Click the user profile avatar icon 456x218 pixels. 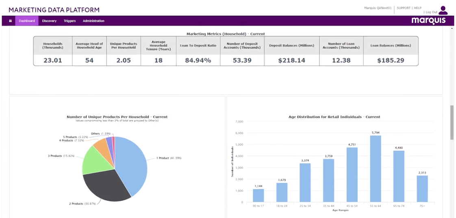pyautogui.click(x=443, y=11)
